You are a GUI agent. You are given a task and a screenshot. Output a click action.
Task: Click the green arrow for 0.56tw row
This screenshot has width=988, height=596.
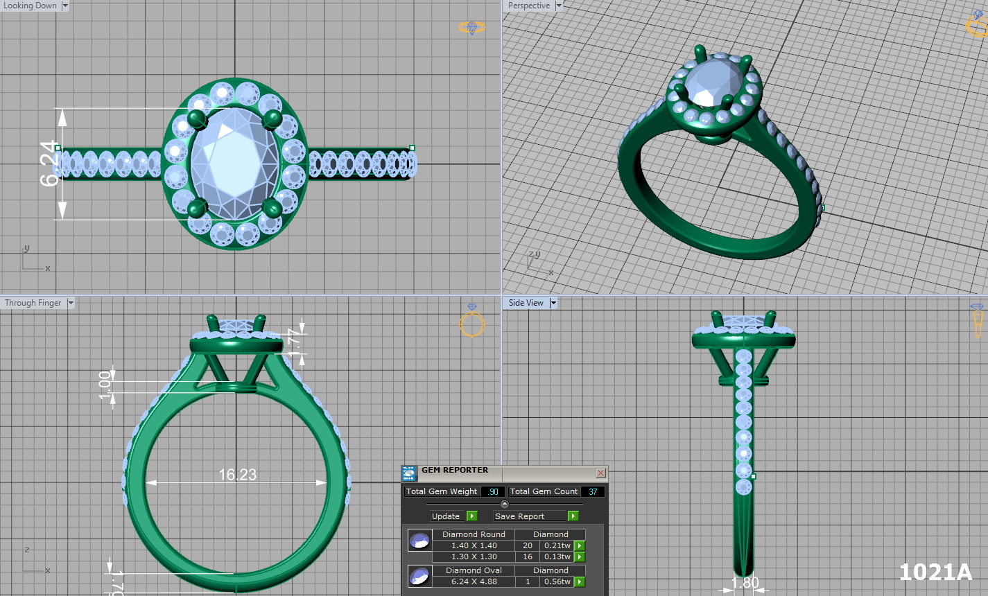(580, 582)
